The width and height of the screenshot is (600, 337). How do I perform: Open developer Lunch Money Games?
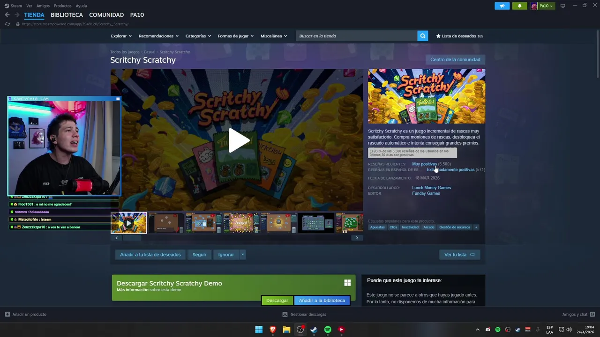click(431, 188)
